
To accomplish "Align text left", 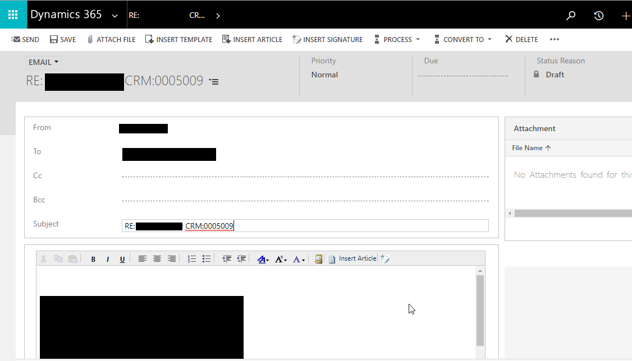I will pyautogui.click(x=142, y=259).
